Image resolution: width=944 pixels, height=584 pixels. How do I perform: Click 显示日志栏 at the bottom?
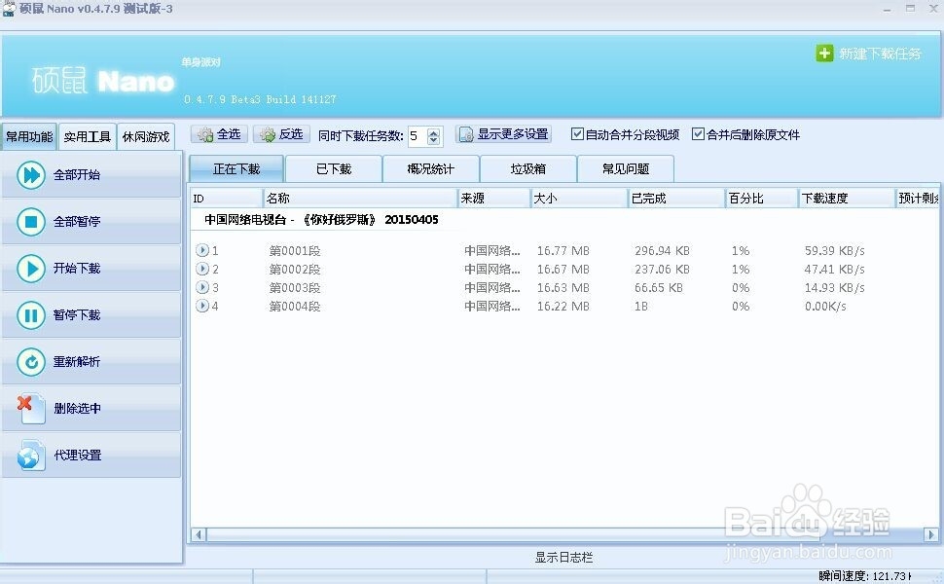(563, 558)
